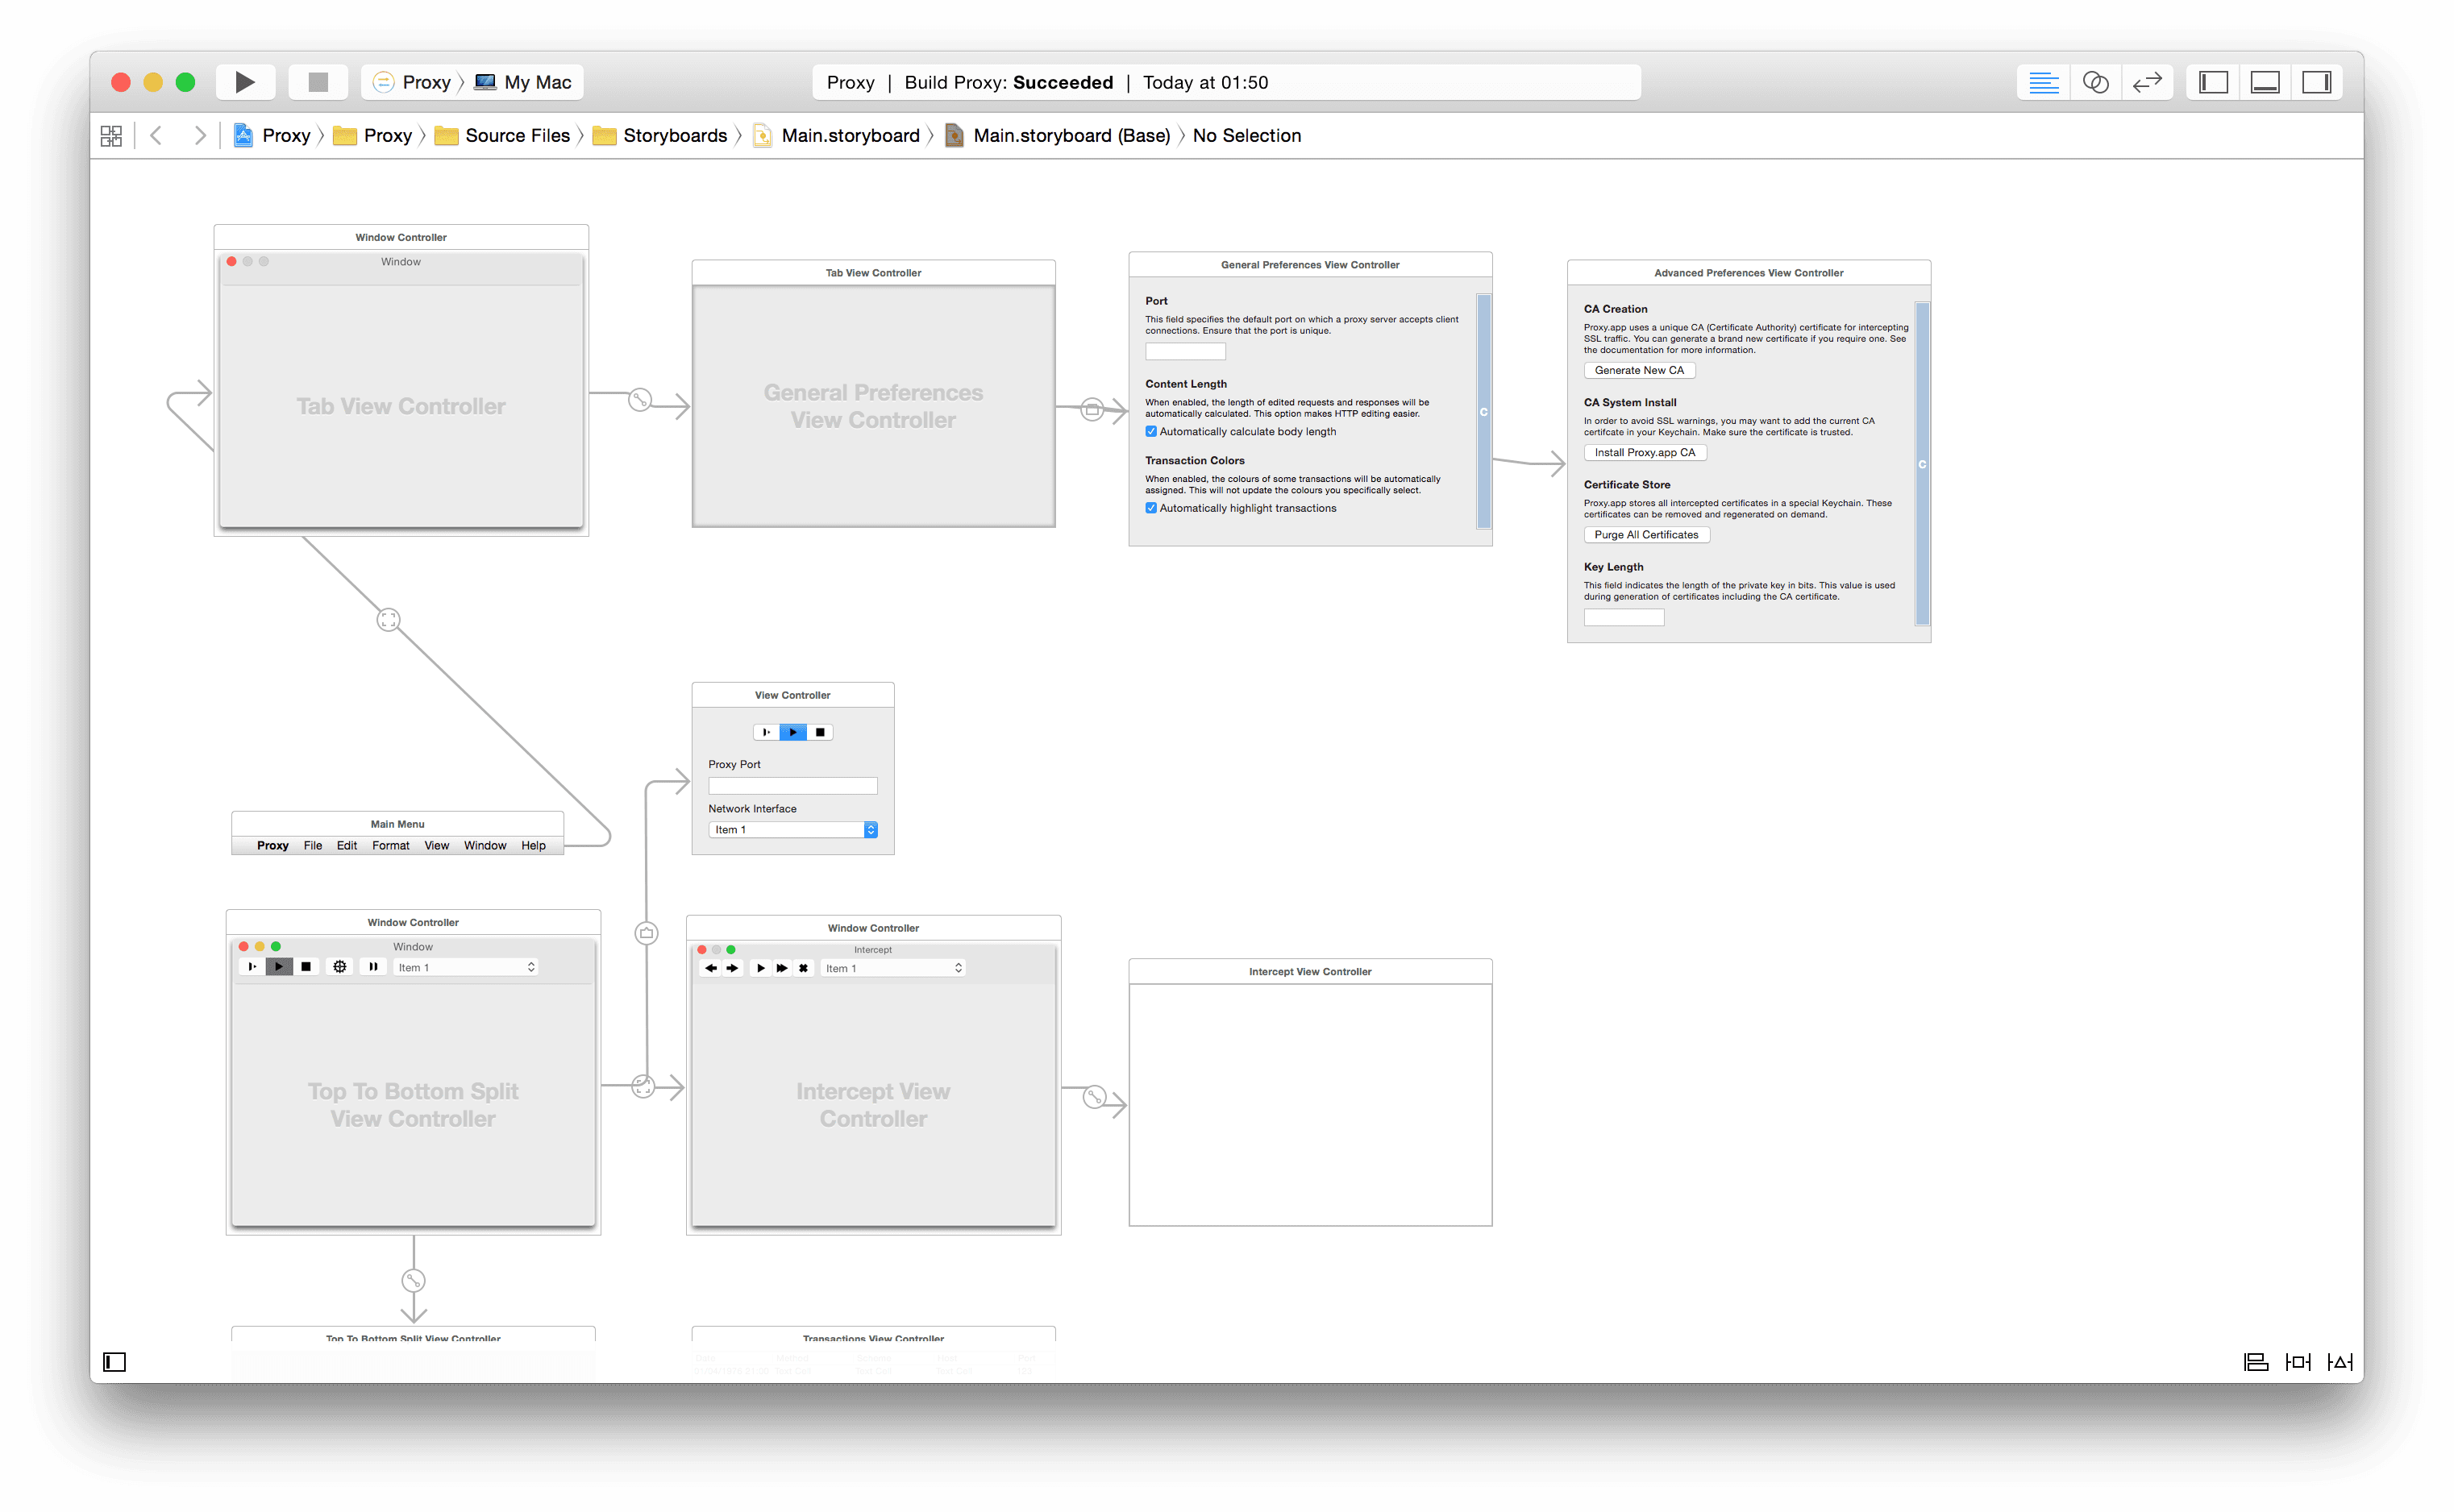Click the Proxy Port text field

point(793,786)
